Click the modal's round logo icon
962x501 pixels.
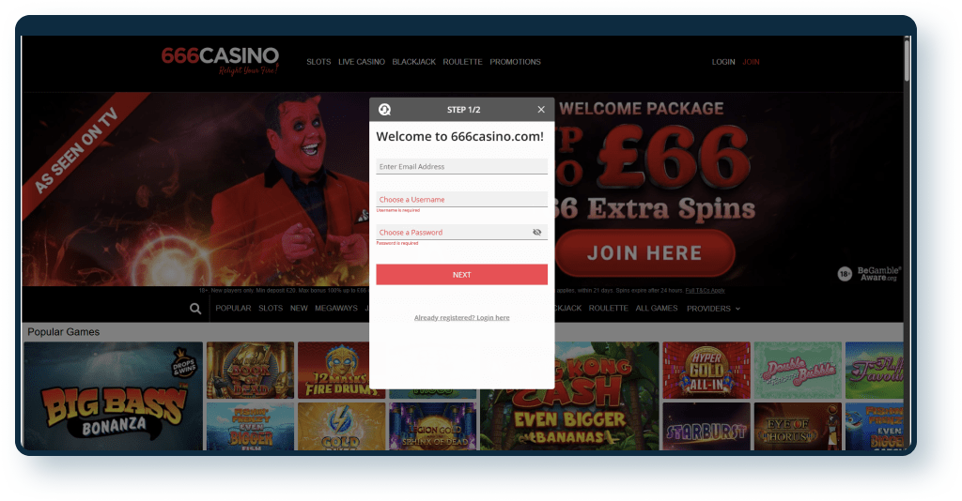click(384, 110)
